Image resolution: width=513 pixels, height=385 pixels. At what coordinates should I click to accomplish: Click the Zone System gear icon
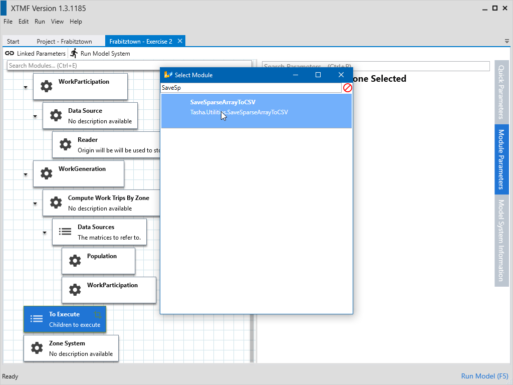click(37, 348)
